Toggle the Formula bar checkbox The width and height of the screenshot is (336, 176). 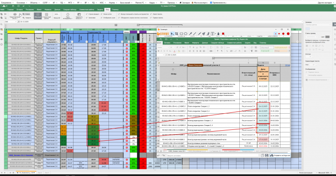point(87,14)
